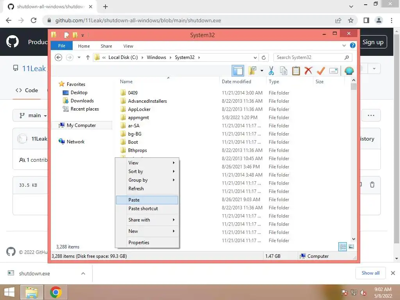This screenshot has height=300, width=400.
Task: Click the file list scroll down arrow
Action: pyautogui.click(x=354, y=239)
